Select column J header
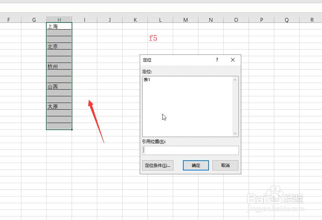This screenshot has width=322, height=220. point(110,20)
